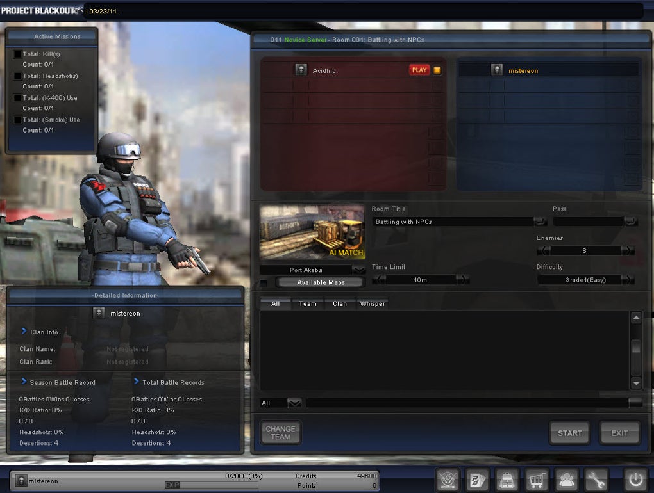Click the orange room master icon
654x493 pixels.
[437, 70]
